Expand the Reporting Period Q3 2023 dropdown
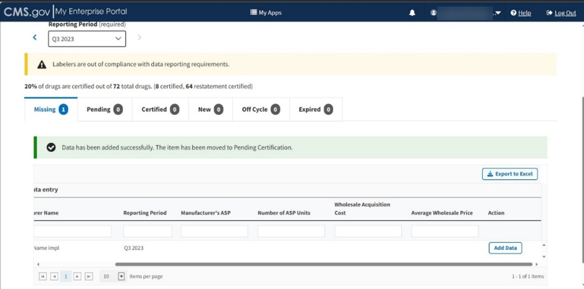The width and height of the screenshot is (584, 289). coord(87,39)
